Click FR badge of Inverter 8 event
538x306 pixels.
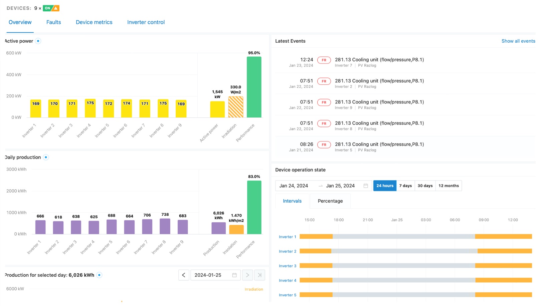point(324,123)
